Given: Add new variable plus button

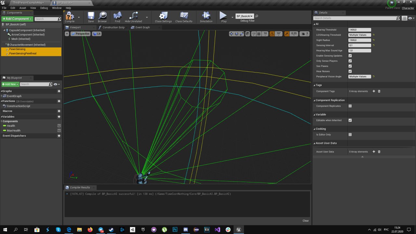Looking at the screenshot, I should pyautogui.click(x=59, y=117).
